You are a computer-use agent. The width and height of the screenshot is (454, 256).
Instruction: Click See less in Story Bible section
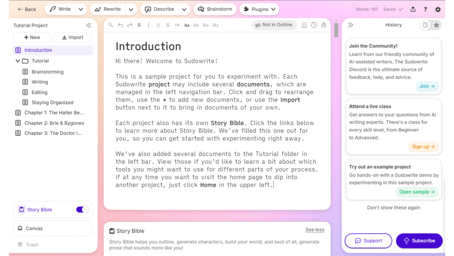[x=315, y=230]
